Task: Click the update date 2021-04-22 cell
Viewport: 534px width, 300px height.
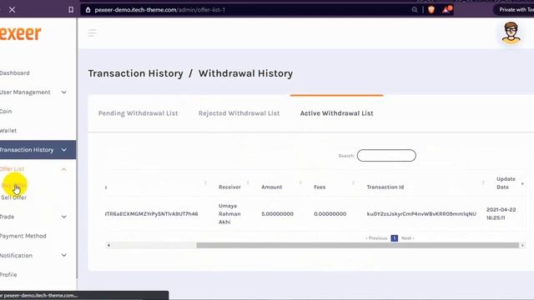Action: point(501,213)
